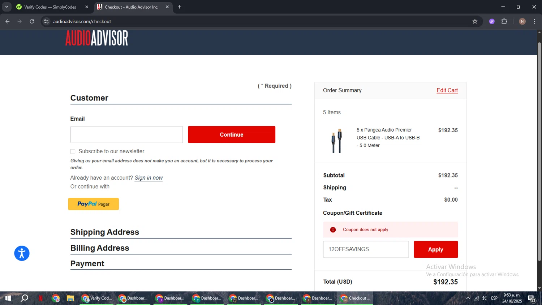Click the Edit Cart link
The height and width of the screenshot is (305, 542).
coord(447,90)
